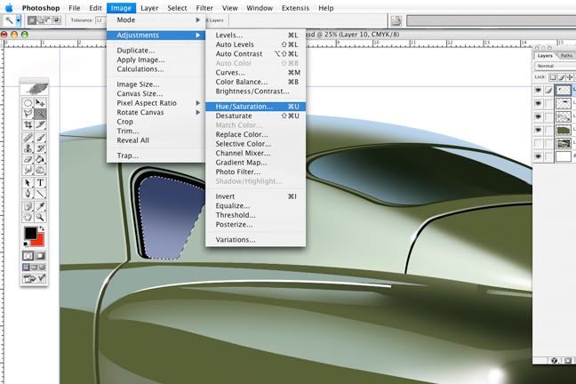Open the Filter menu
This screenshot has height=384, width=576.
(x=204, y=8)
